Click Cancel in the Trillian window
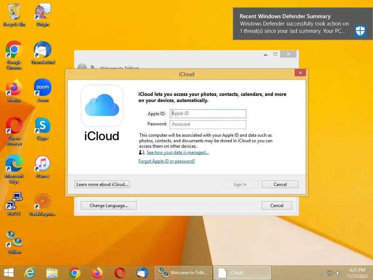 277,206
